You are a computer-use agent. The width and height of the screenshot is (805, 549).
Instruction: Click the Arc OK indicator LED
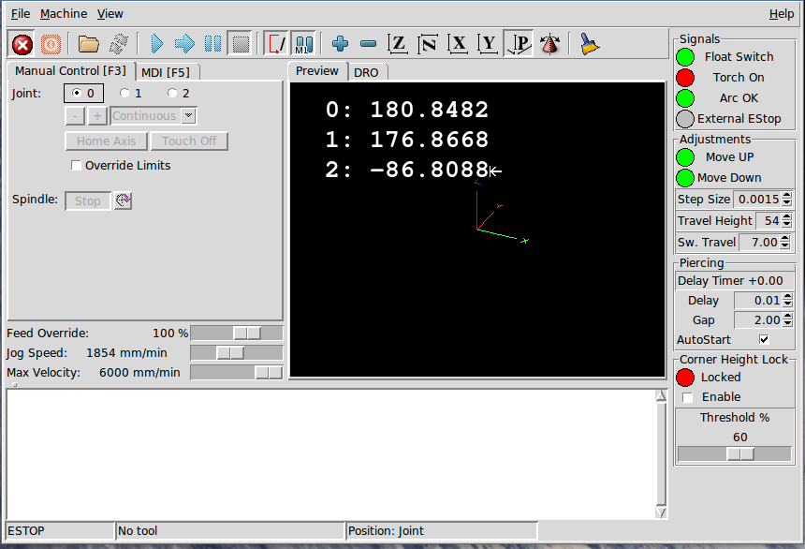(685, 98)
